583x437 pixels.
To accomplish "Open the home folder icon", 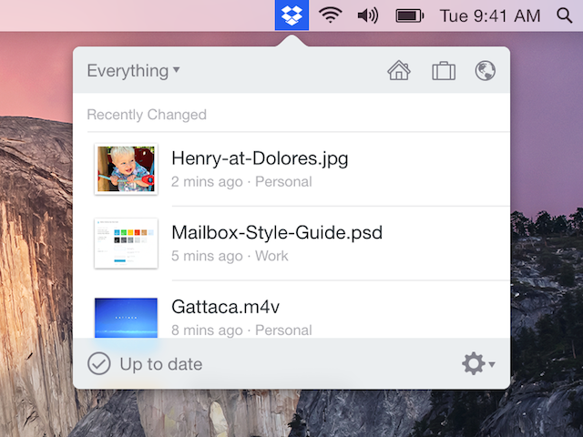I will (399, 71).
